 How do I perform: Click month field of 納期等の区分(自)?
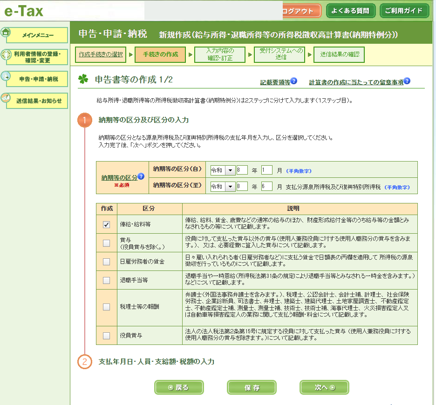click(266, 170)
